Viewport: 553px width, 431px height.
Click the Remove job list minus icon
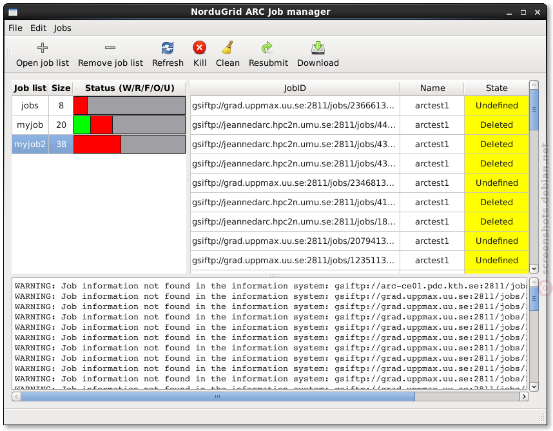point(110,48)
